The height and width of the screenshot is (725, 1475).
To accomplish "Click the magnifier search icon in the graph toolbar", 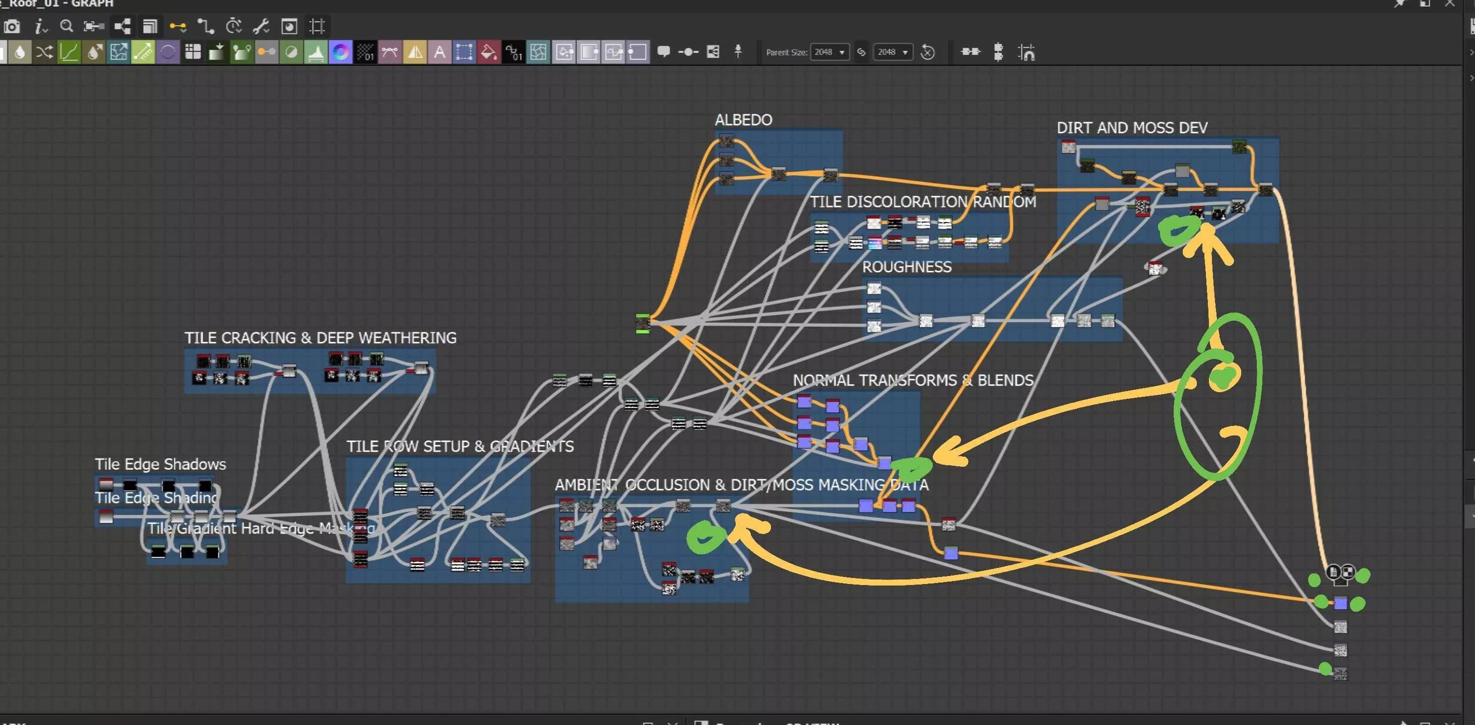I will (67, 26).
